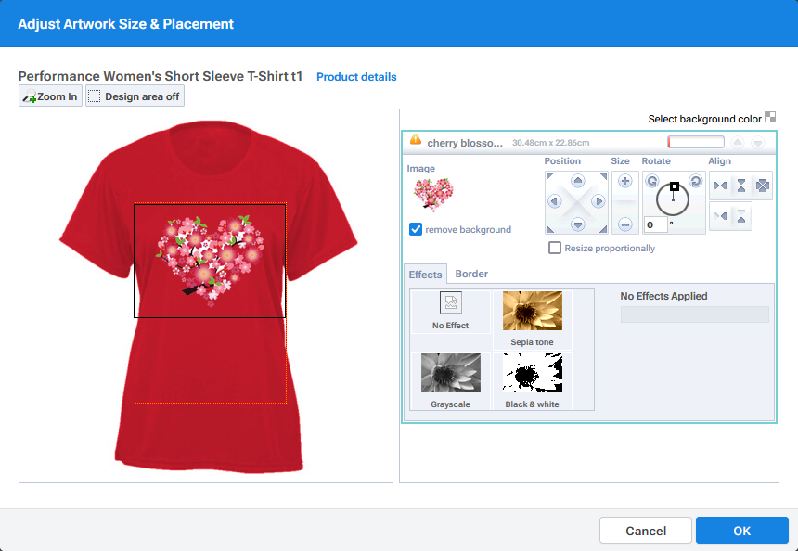This screenshot has height=551, width=798.
Task: Rotate the artwork clockwise
Action: click(x=696, y=181)
